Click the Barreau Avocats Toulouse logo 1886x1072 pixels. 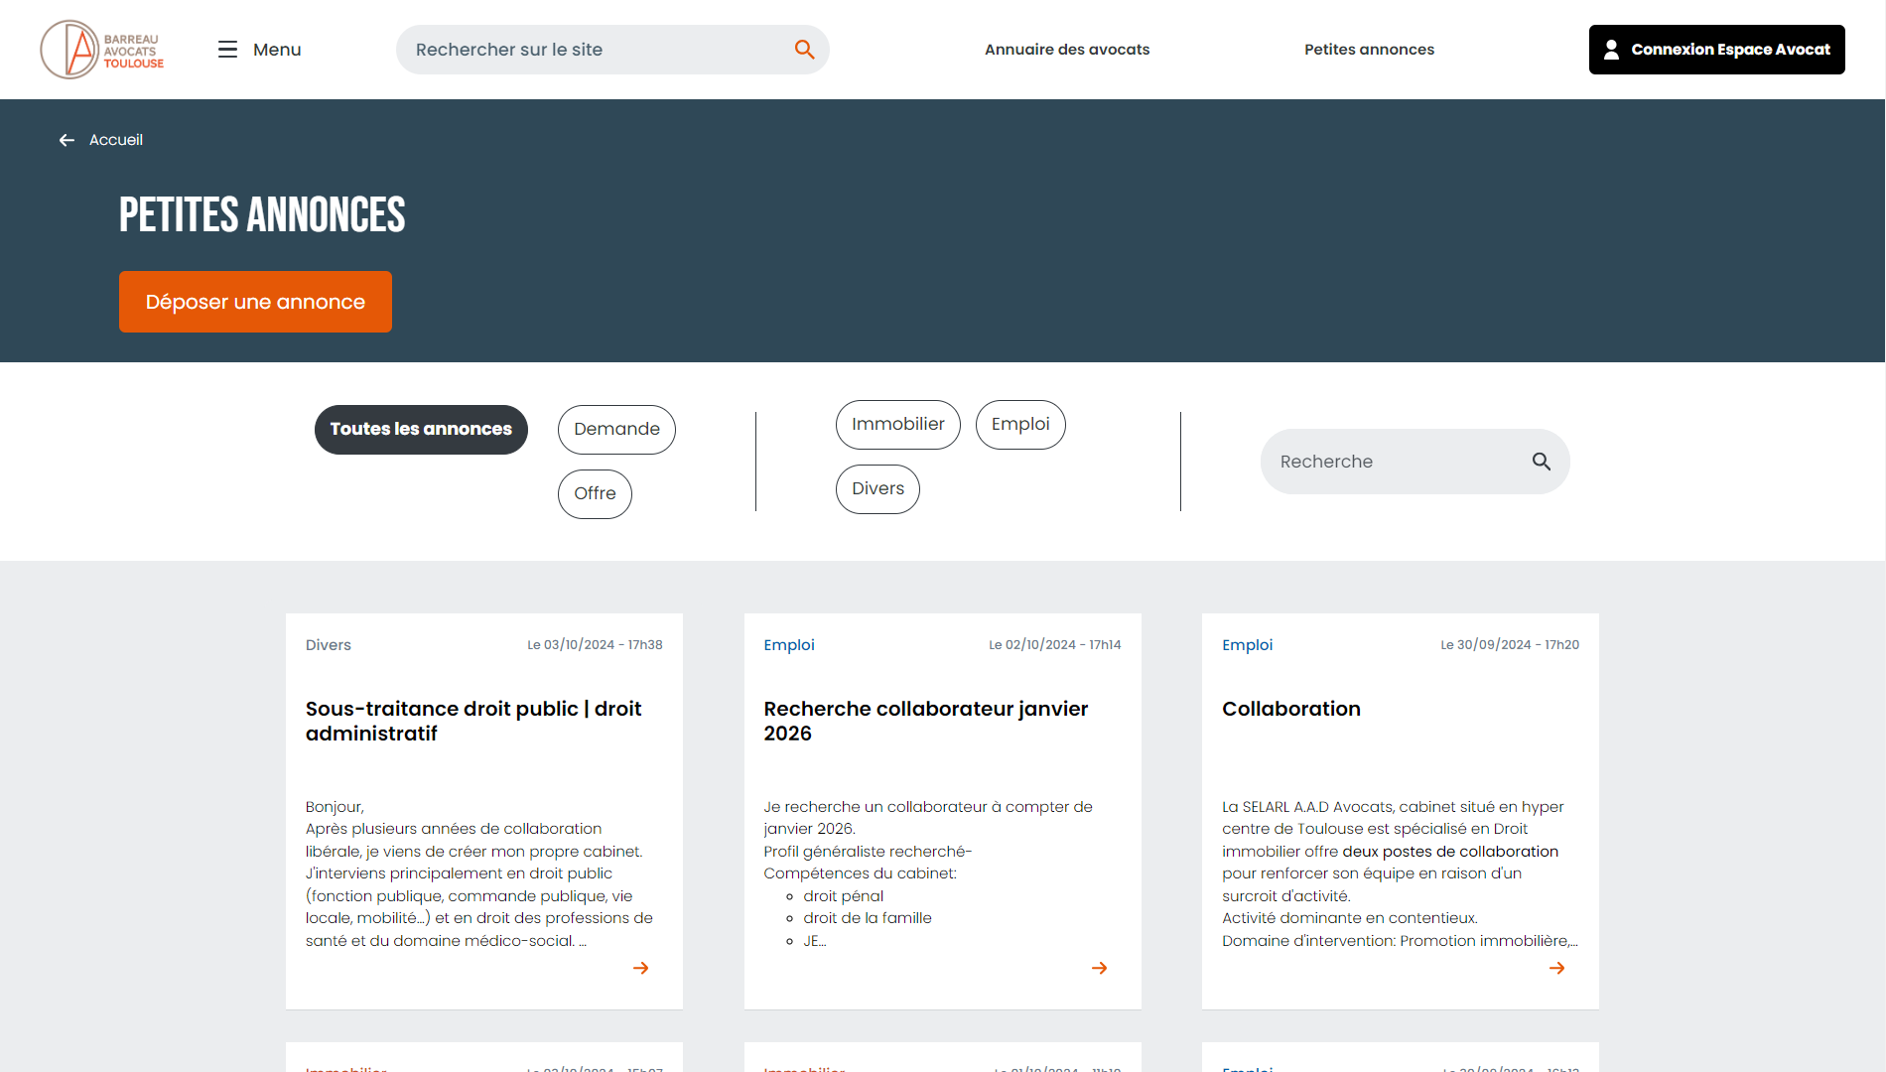[x=102, y=50]
